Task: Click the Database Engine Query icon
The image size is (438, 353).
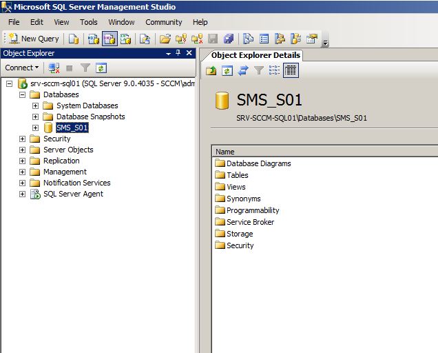Action: point(74,39)
